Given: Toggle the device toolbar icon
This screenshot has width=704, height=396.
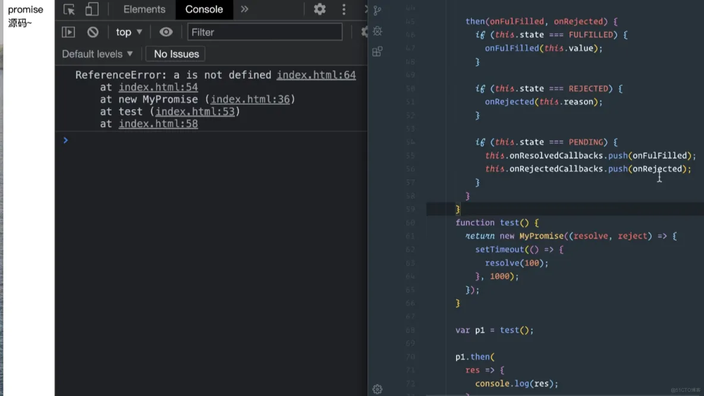Looking at the screenshot, I should click(92, 9).
